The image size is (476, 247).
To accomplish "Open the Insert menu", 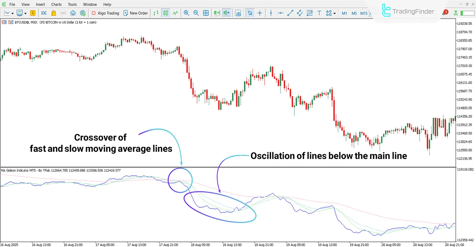I will point(41,4).
